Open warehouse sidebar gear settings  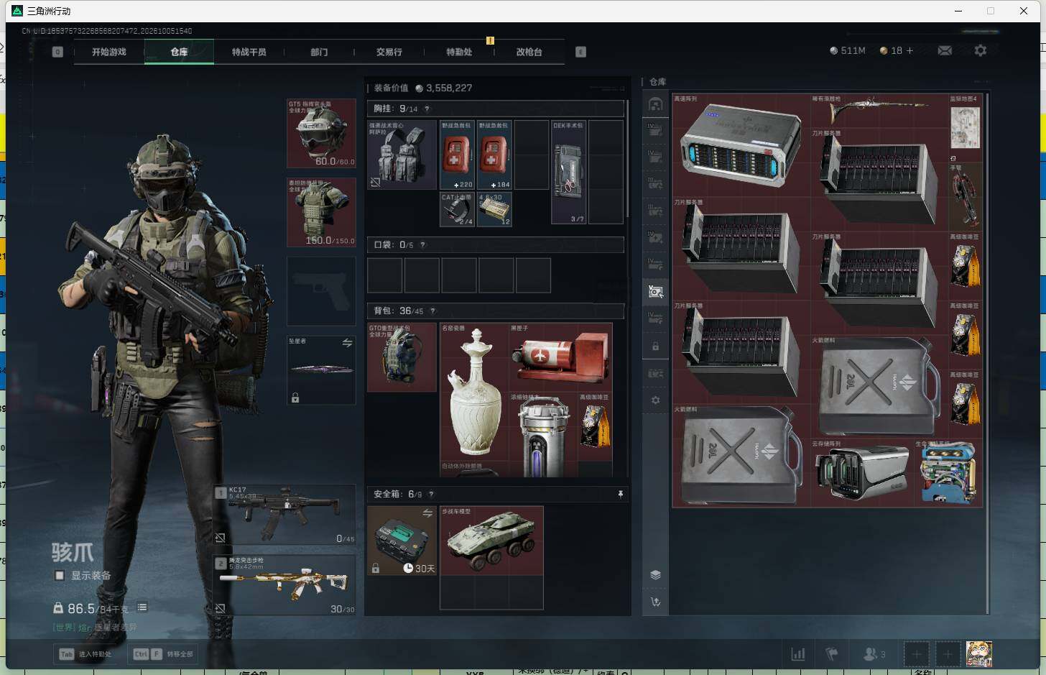click(655, 400)
